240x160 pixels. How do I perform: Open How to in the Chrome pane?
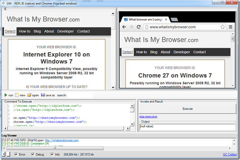(142, 52)
